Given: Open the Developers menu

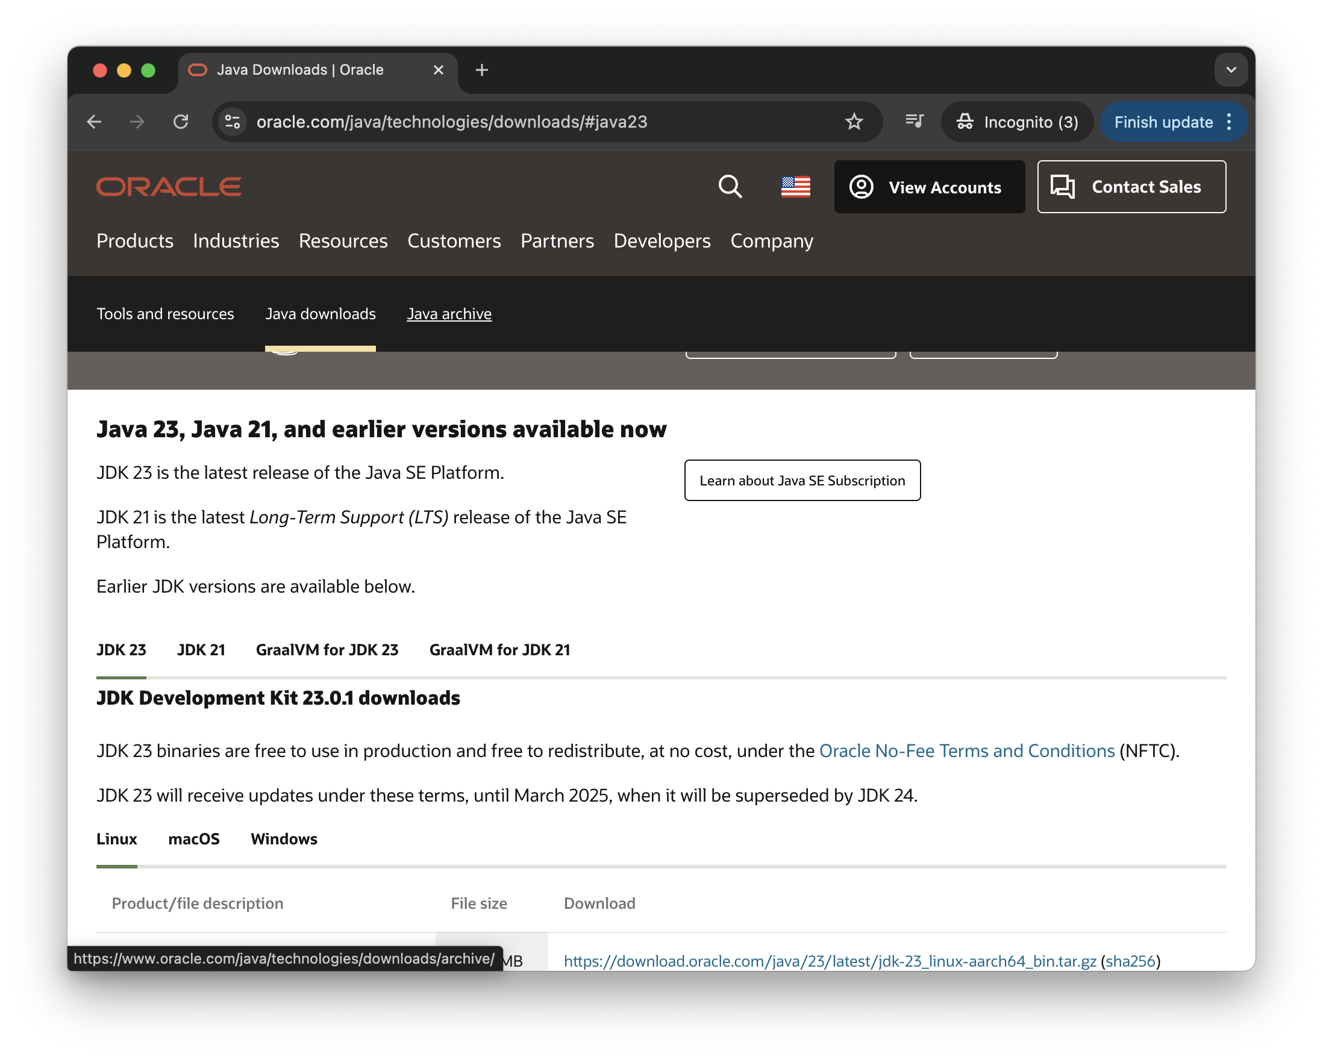Looking at the screenshot, I should click(x=662, y=240).
